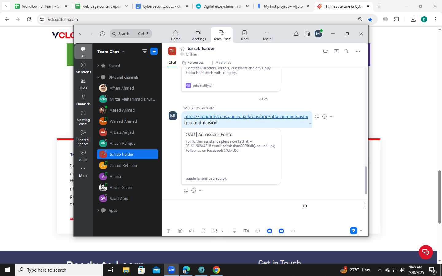Open emoji picker in composer

(180, 231)
